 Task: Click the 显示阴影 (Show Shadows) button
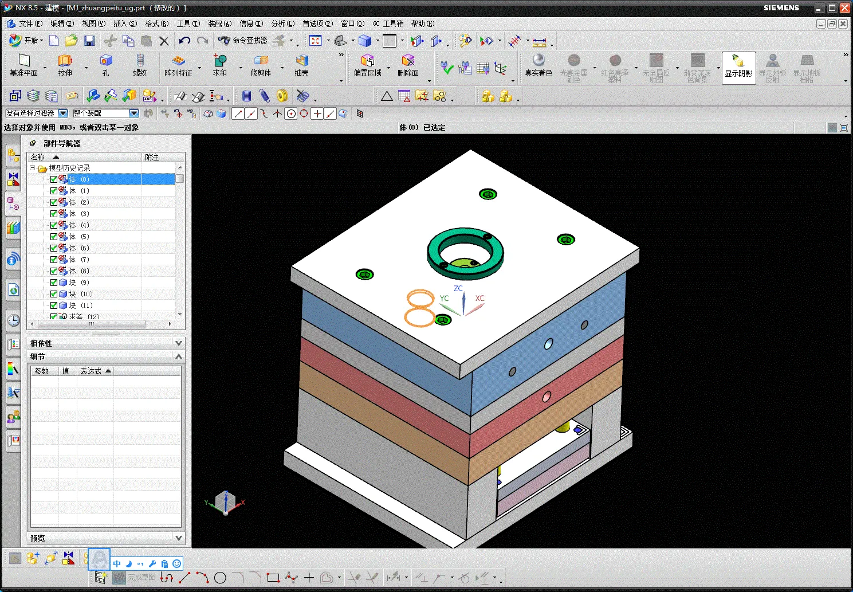(x=738, y=68)
